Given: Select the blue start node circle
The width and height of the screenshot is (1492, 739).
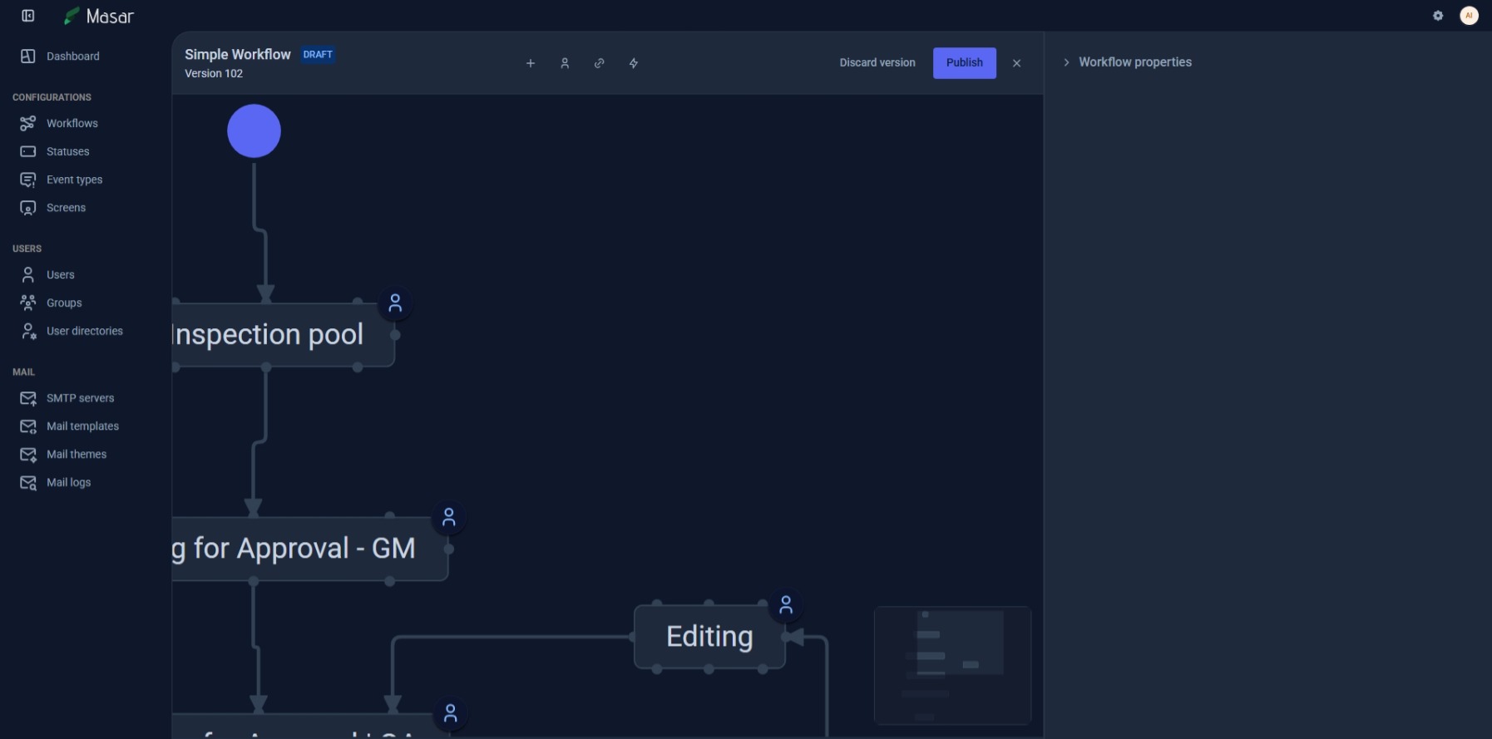Looking at the screenshot, I should (254, 131).
